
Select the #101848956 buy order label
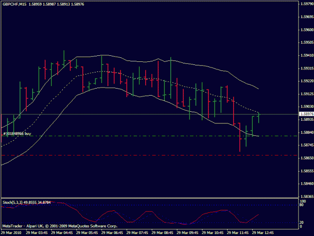(17, 133)
